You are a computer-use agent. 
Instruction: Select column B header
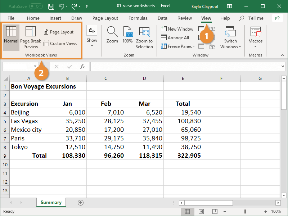[67, 78]
